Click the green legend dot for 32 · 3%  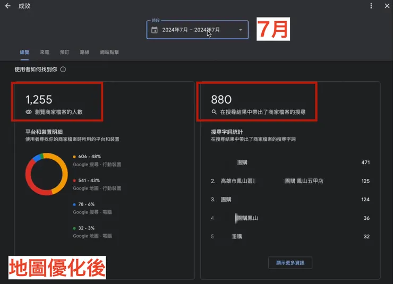pyautogui.click(x=74, y=228)
